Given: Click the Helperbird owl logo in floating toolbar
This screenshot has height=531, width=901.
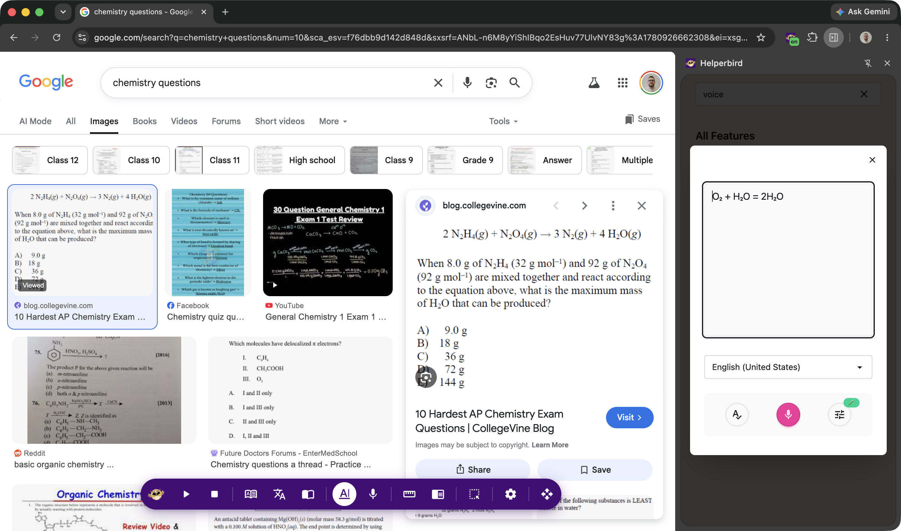Looking at the screenshot, I should pyautogui.click(x=156, y=494).
